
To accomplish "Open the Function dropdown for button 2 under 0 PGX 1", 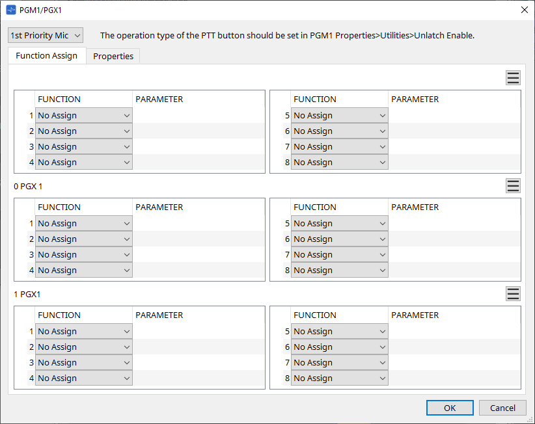I will point(83,239).
